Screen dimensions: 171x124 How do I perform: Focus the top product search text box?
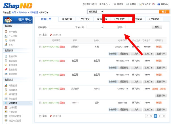(x=131, y=12)
